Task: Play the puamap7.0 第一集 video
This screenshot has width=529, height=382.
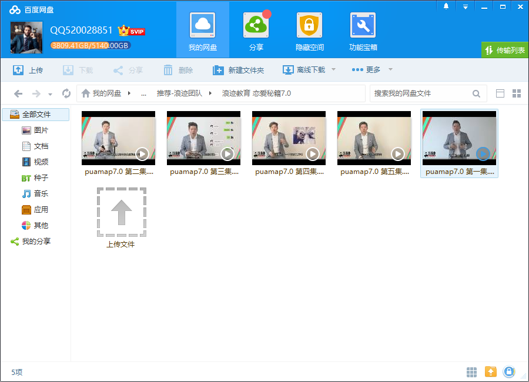Action: click(x=483, y=154)
